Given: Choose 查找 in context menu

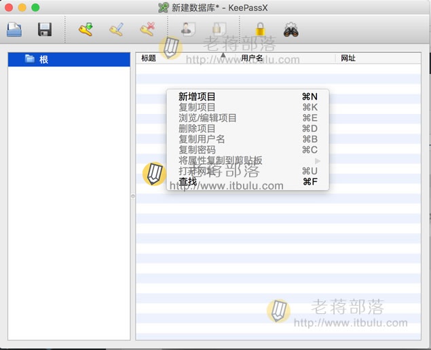Looking at the screenshot, I should pos(248,182).
